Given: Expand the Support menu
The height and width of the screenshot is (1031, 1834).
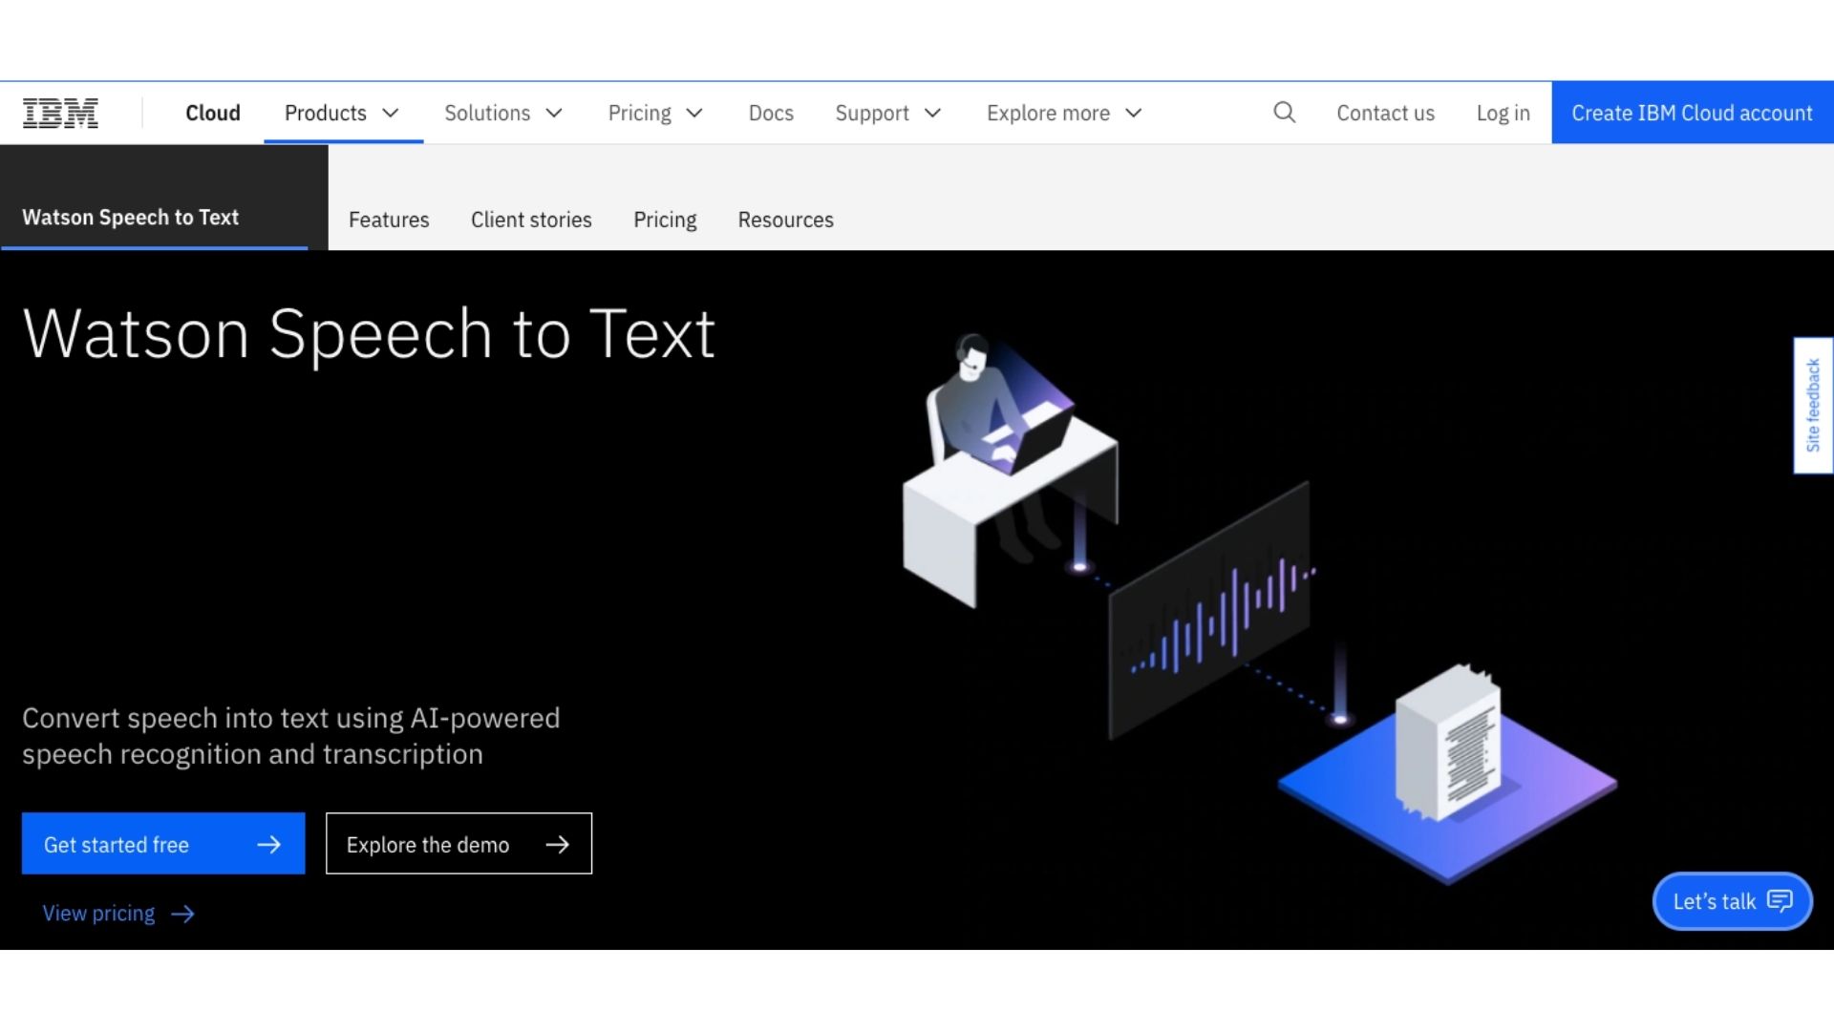Looking at the screenshot, I should coord(887,113).
